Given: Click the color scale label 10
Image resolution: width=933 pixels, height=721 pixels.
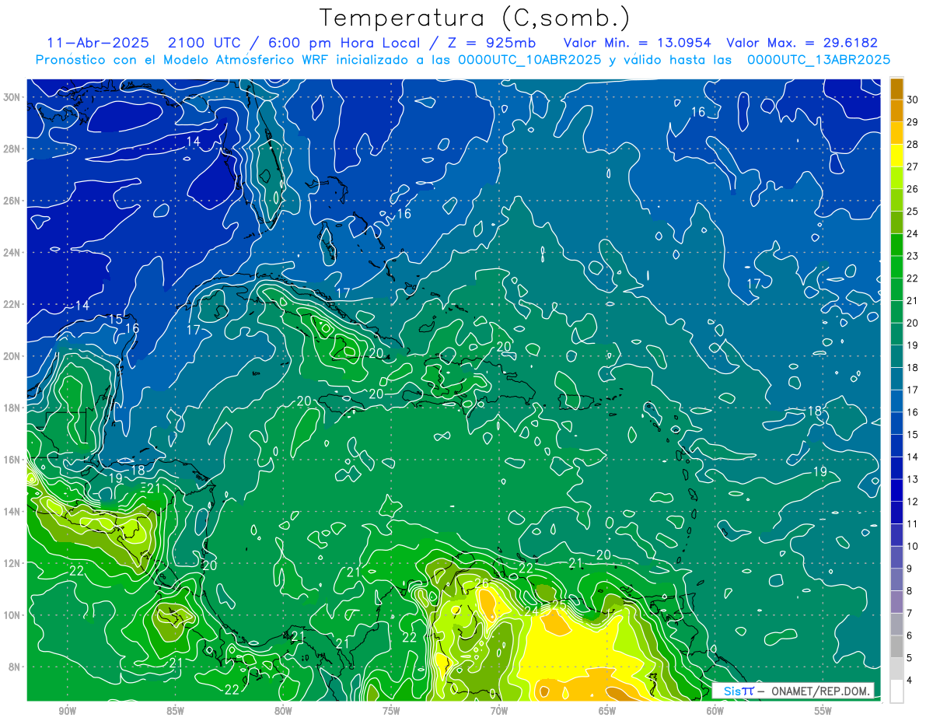Looking at the screenshot, I should coord(913,546).
